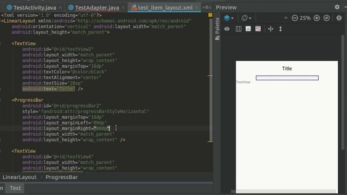Click the textSize="20sp" attribute line
The height and width of the screenshot is (195, 347).
tap(53, 83)
